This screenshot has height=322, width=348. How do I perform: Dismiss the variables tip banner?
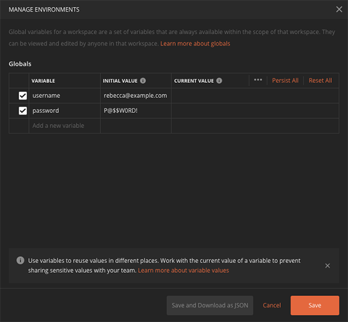pos(327,265)
